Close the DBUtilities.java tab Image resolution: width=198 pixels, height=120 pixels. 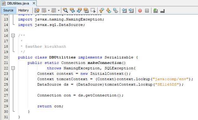(x=34, y=3)
